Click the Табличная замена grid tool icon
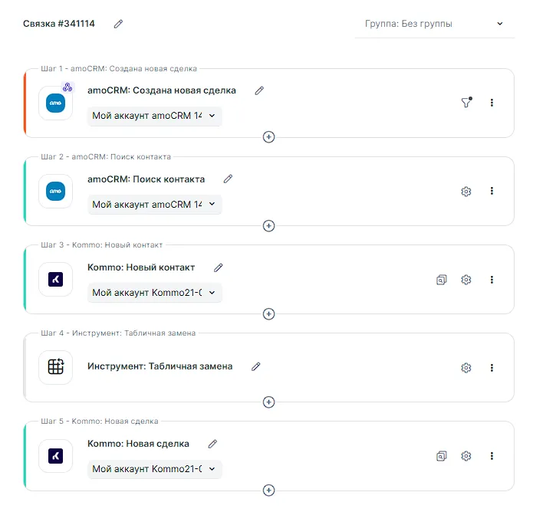The width and height of the screenshot is (556, 525). pyautogui.click(x=55, y=367)
